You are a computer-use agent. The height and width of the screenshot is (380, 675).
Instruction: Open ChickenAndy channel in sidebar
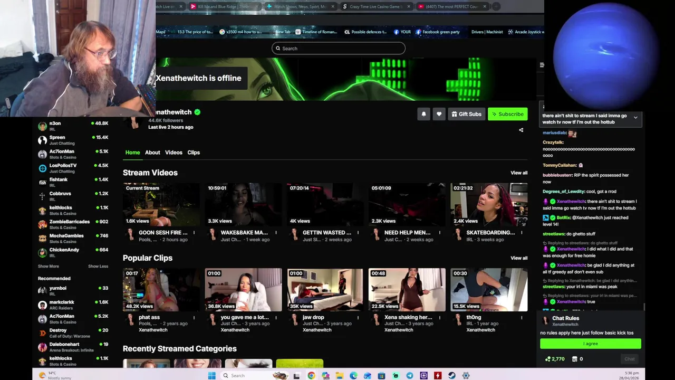[73, 252]
